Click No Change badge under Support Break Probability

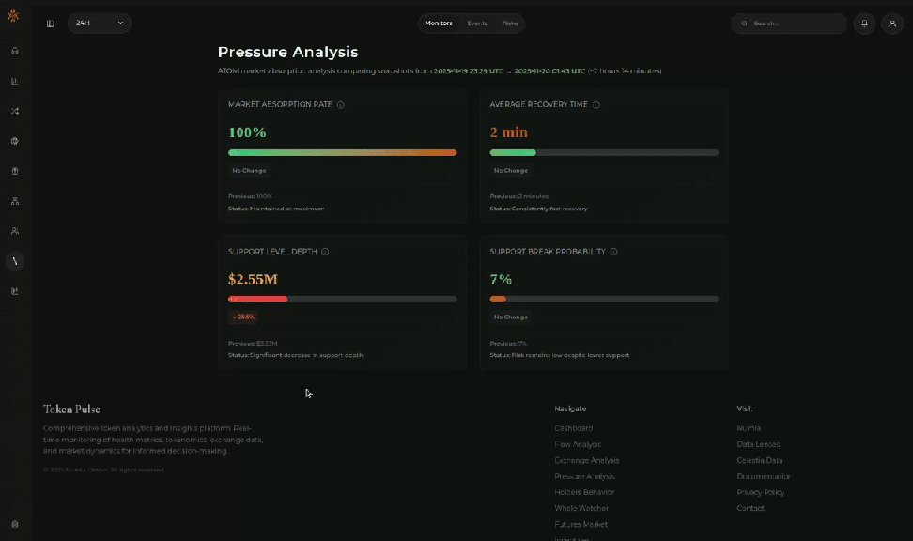click(511, 317)
